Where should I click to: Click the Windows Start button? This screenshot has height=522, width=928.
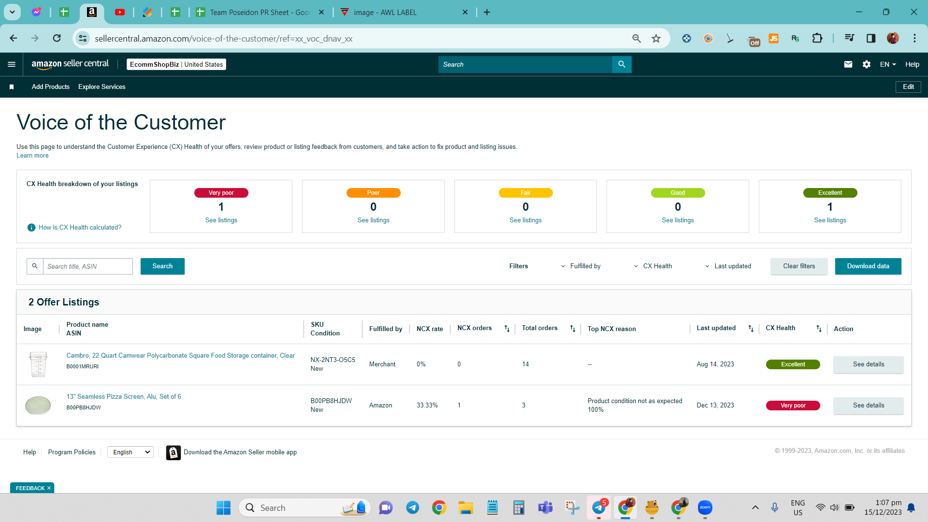[x=223, y=507]
